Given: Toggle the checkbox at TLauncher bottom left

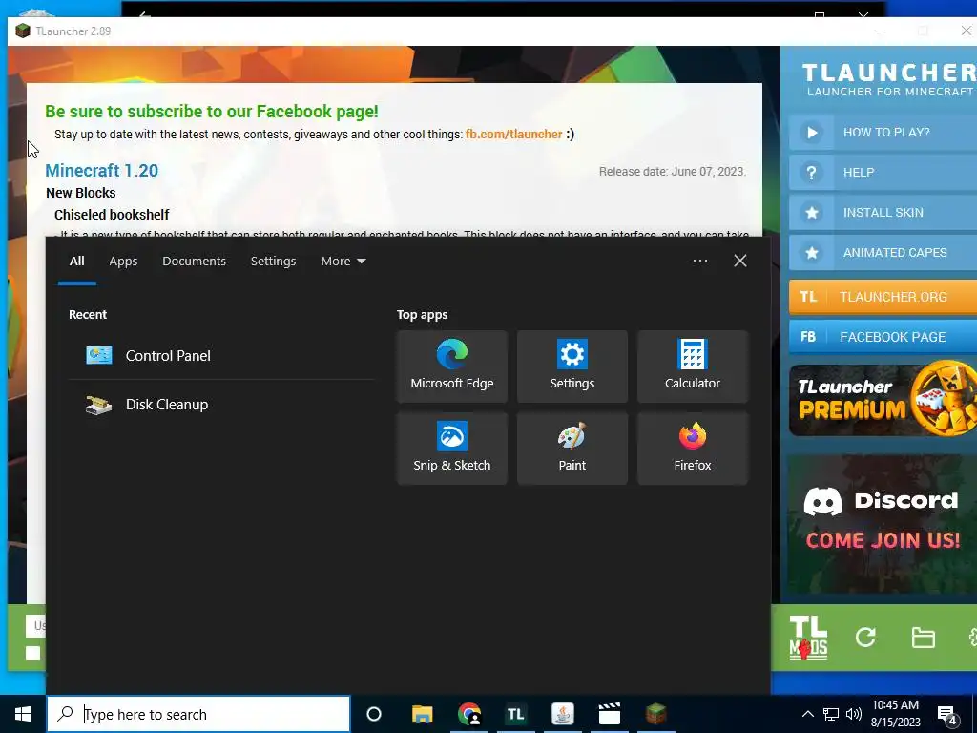Looking at the screenshot, I should point(33,653).
